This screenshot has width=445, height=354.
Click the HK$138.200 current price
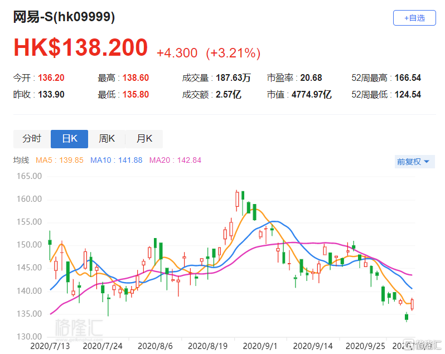coord(81,49)
